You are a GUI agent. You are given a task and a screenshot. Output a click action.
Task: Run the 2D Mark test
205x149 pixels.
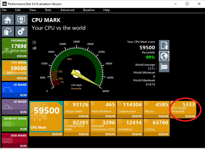click(23, 95)
